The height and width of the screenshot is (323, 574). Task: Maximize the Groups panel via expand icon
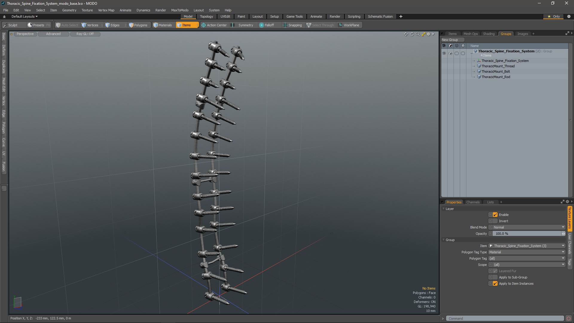coord(567,33)
